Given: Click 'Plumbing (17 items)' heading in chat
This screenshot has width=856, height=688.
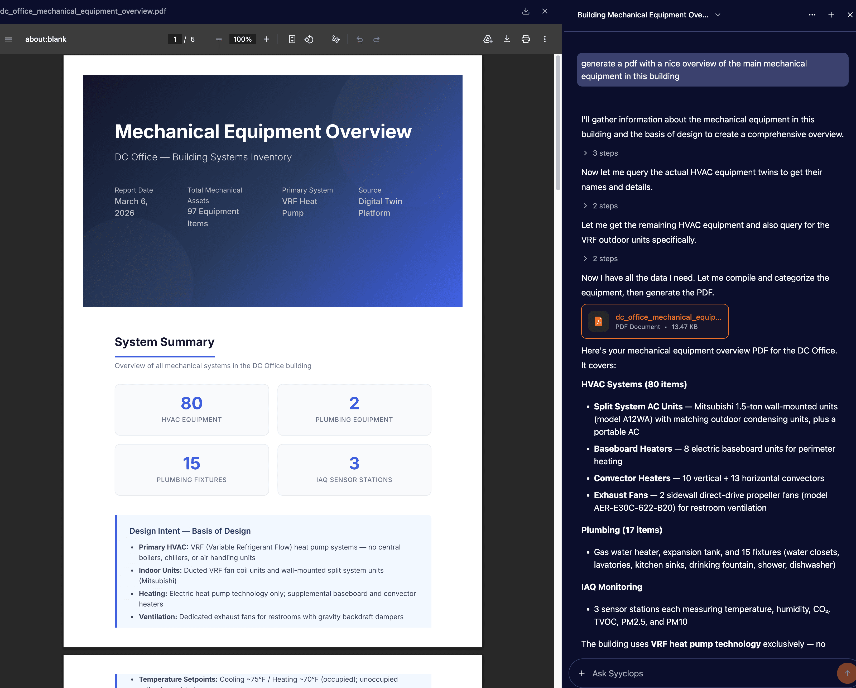Looking at the screenshot, I should (622, 530).
